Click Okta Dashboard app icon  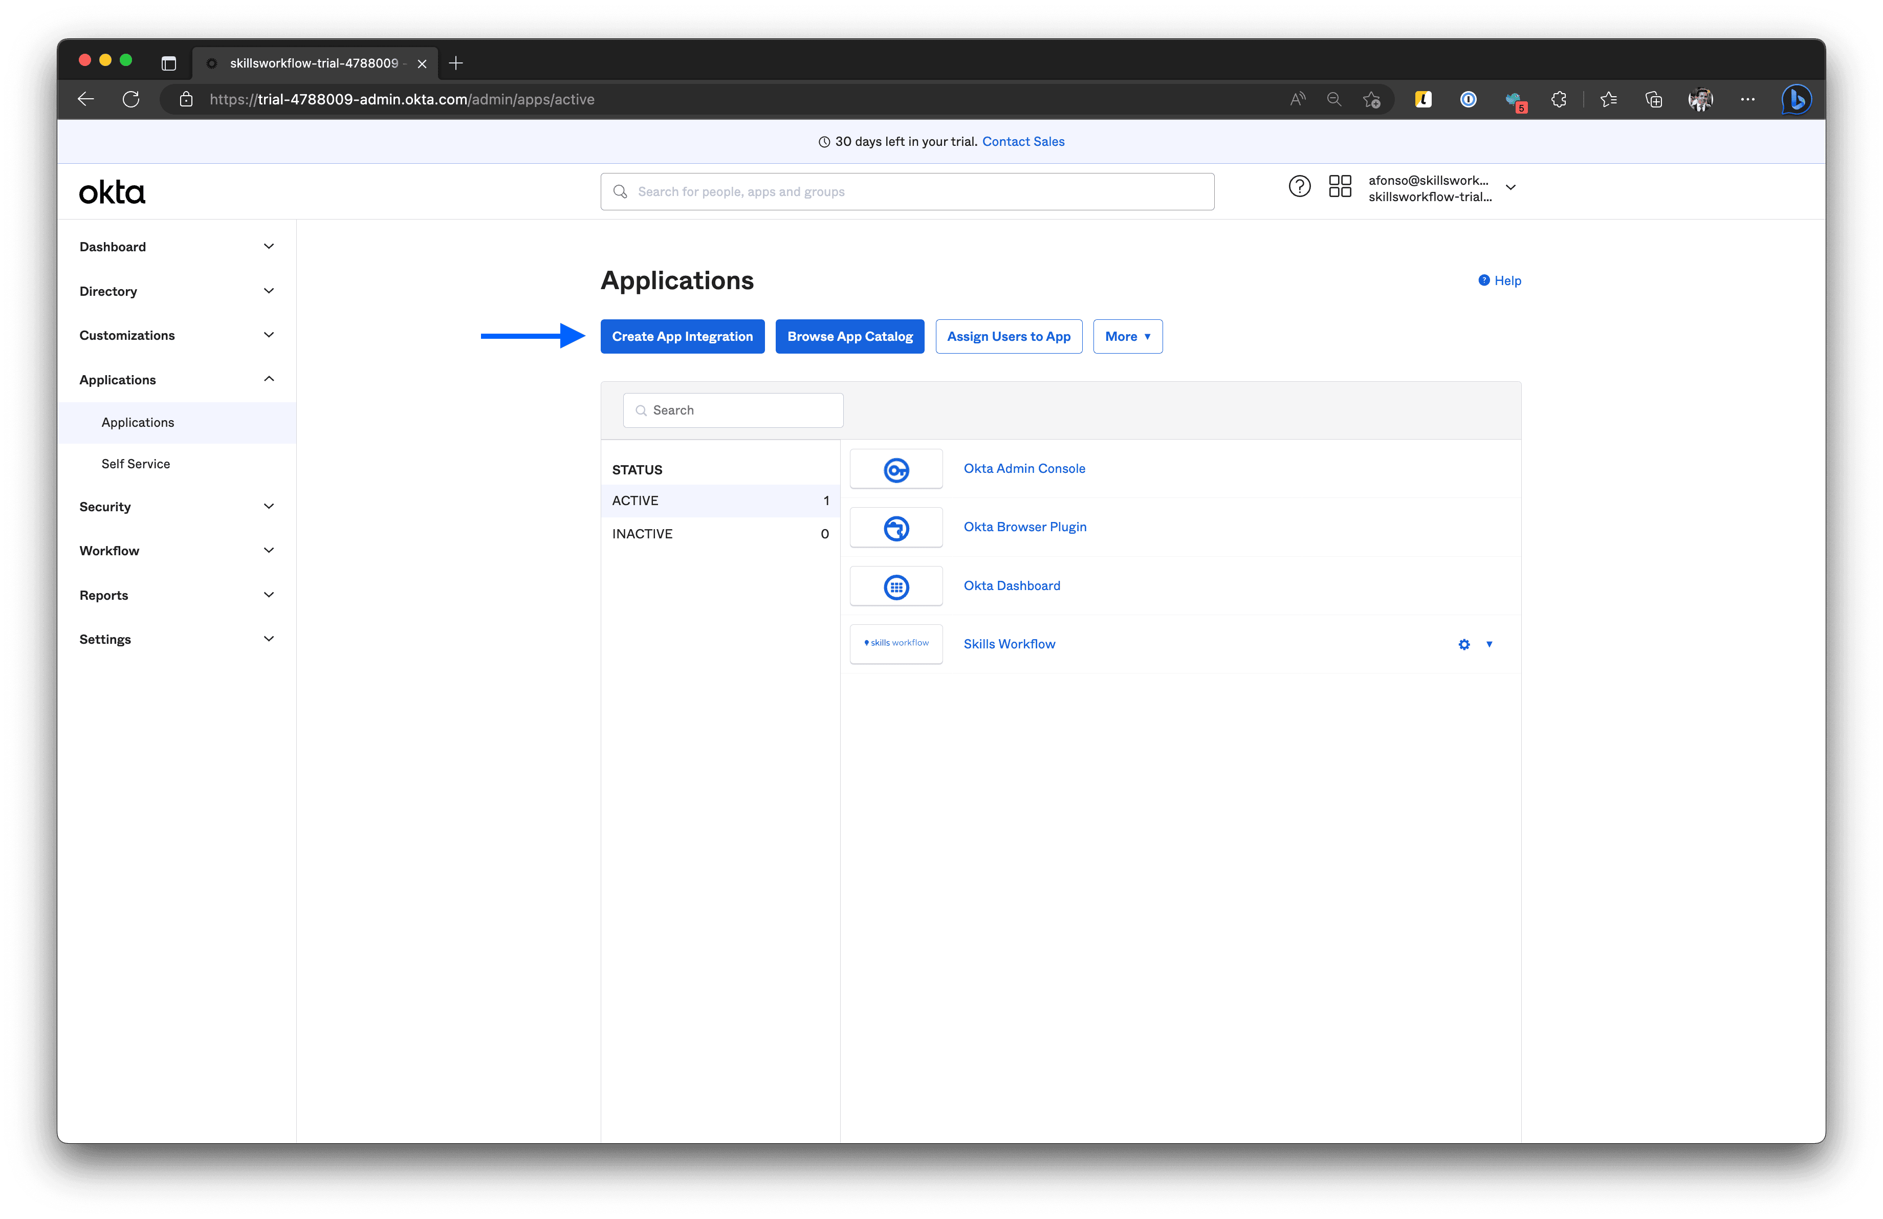[895, 586]
